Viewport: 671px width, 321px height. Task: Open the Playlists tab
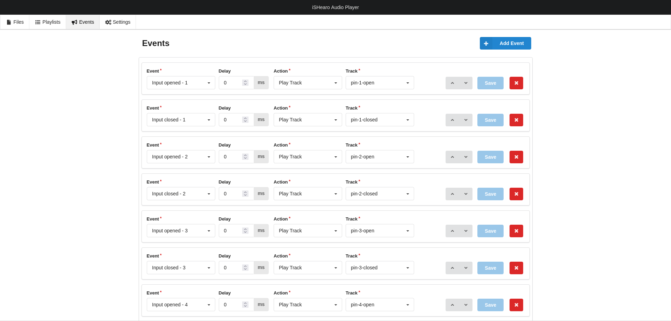(x=48, y=22)
